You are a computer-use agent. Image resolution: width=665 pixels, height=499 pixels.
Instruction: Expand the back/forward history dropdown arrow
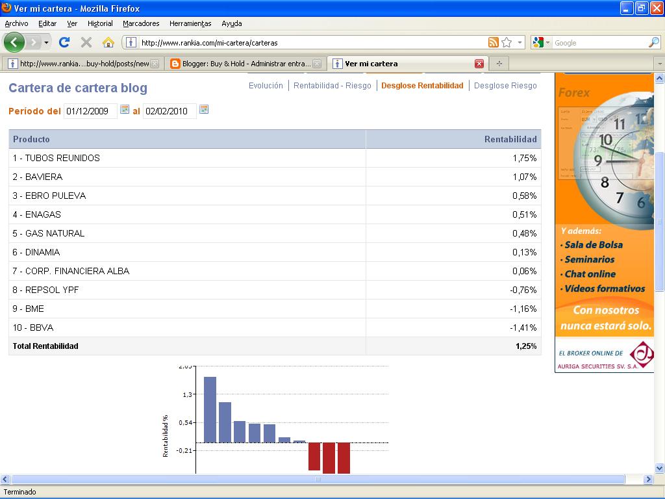coord(46,43)
